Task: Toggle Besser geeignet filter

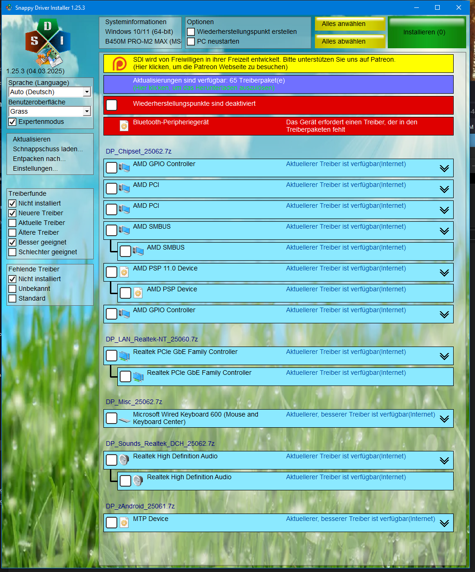Action: point(13,243)
